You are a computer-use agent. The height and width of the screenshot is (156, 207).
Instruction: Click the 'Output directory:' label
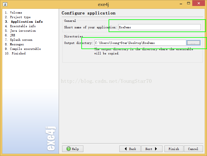click(79, 43)
